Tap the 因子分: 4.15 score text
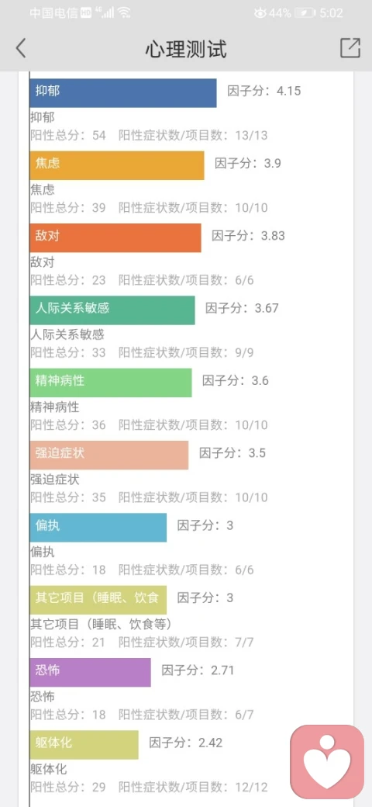The image size is (372, 807). click(264, 92)
